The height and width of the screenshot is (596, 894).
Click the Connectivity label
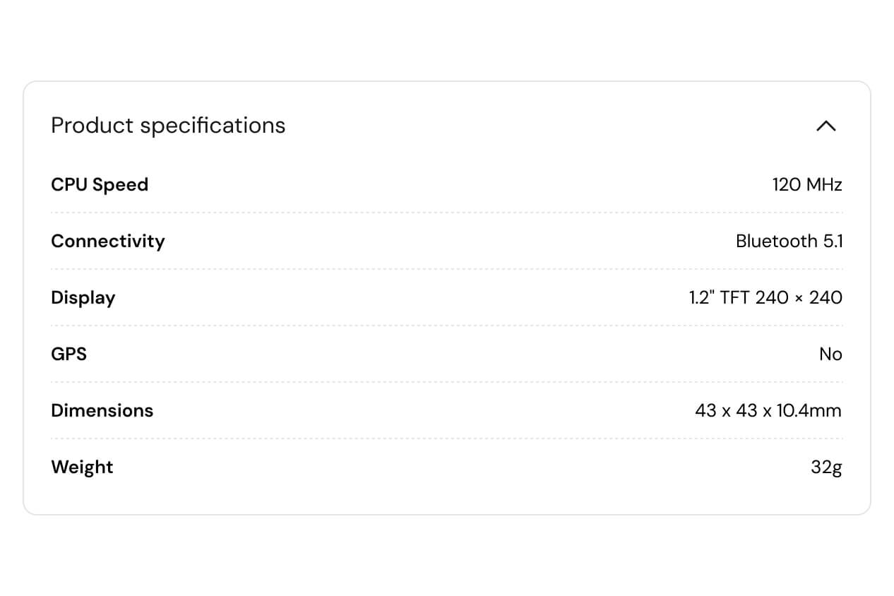(x=107, y=242)
